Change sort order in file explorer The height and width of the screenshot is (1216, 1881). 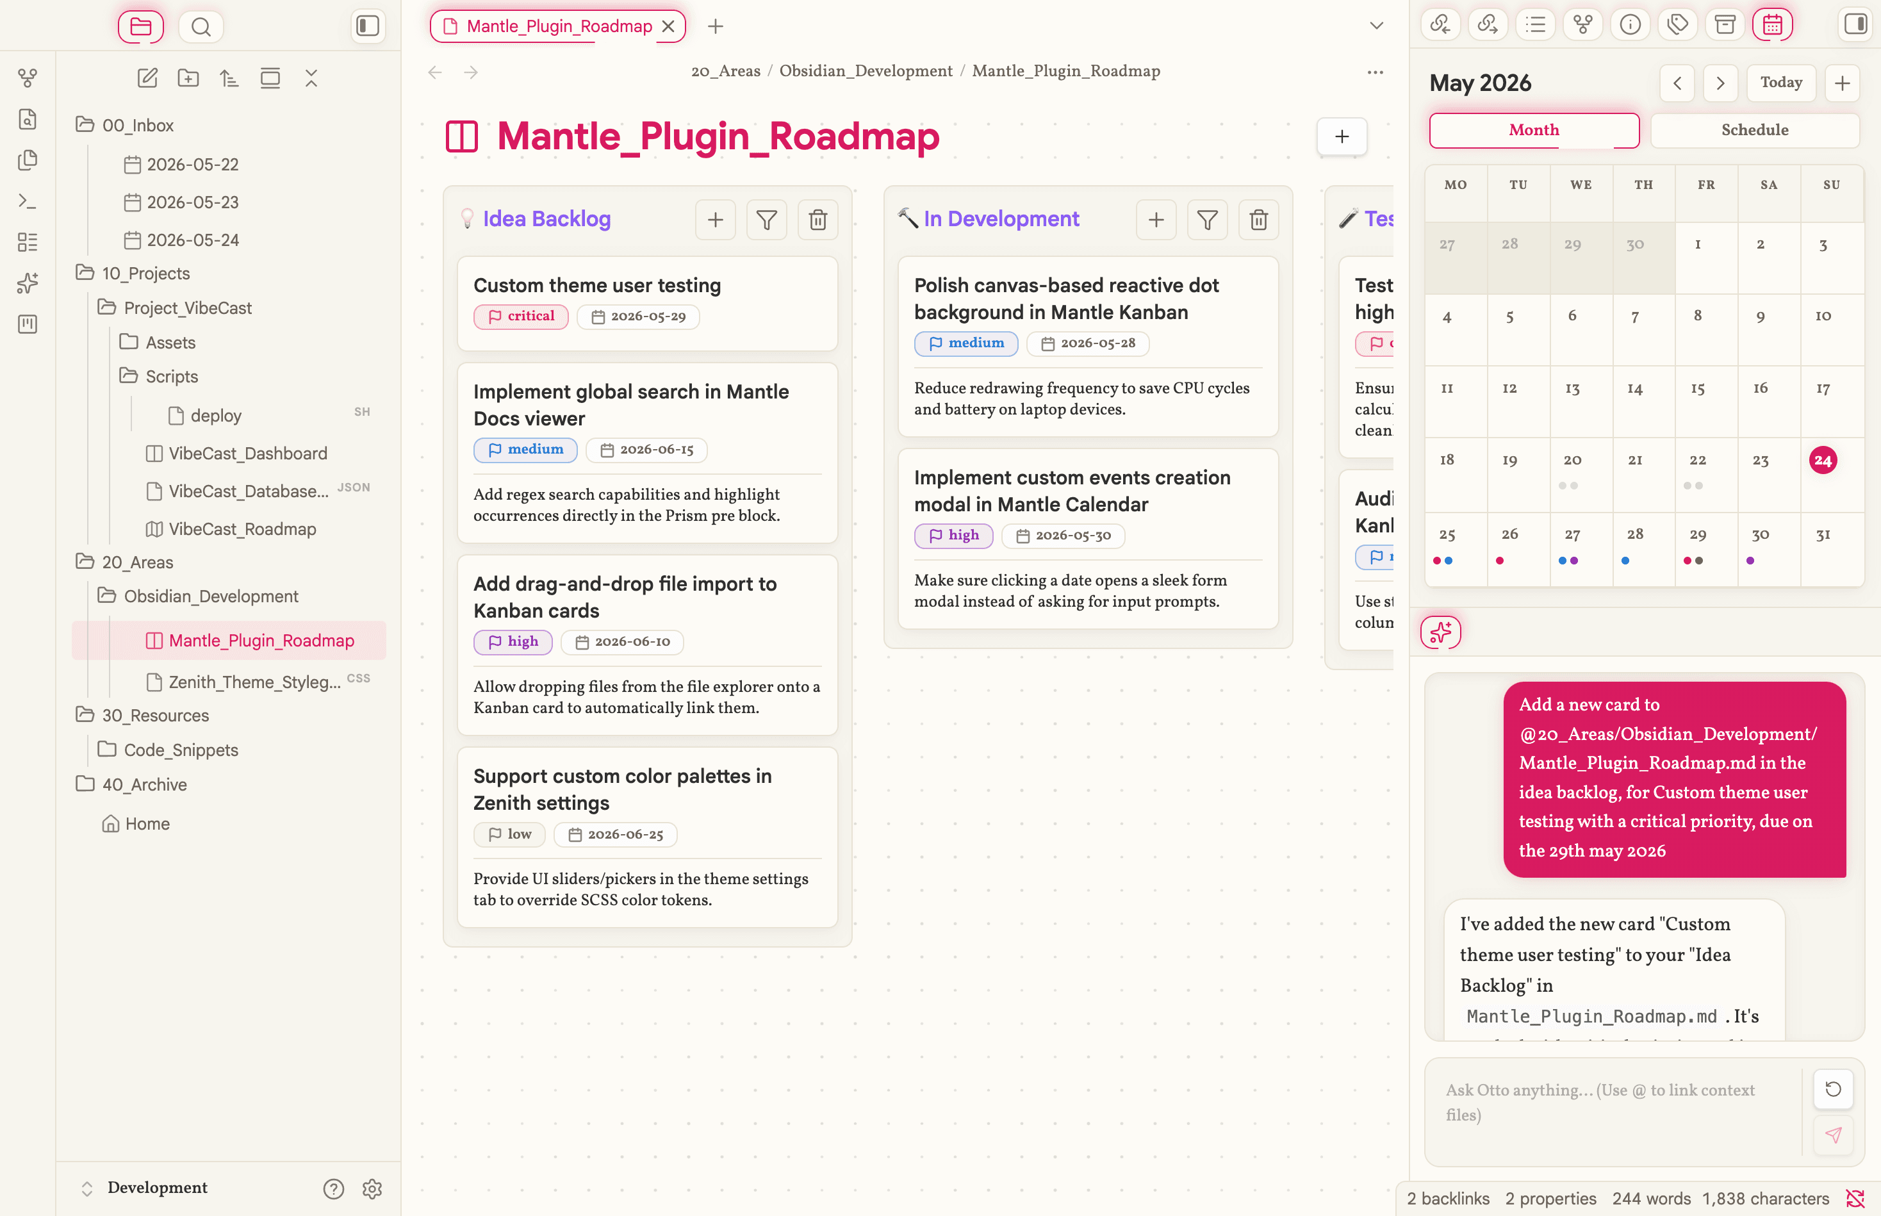[x=229, y=78]
